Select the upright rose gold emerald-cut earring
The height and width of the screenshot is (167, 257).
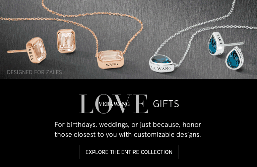(x=66, y=41)
